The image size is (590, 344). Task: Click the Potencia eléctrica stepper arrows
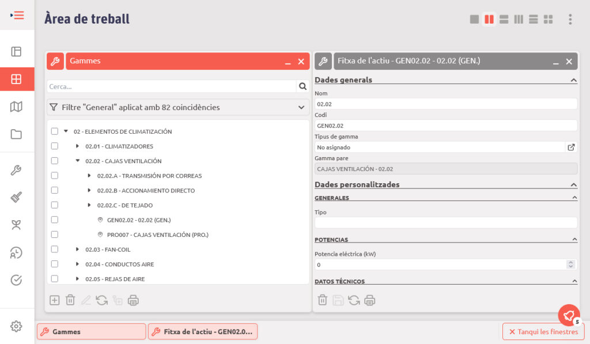point(570,264)
